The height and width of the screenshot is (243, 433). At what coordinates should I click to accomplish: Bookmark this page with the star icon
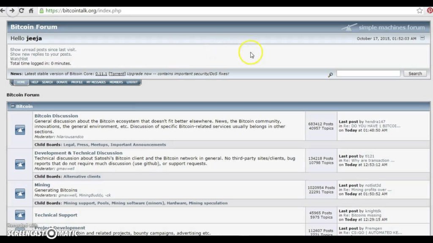[419, 11]
